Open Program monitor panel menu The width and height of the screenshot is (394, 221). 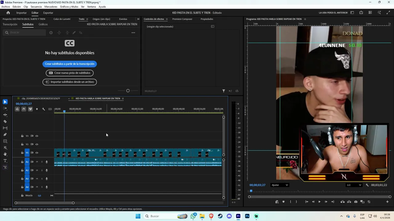(305, 19)
